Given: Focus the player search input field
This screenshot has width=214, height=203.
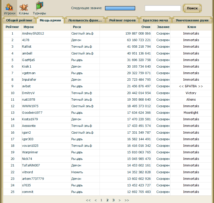Looking at the screenshot, I should coord(163,8).
